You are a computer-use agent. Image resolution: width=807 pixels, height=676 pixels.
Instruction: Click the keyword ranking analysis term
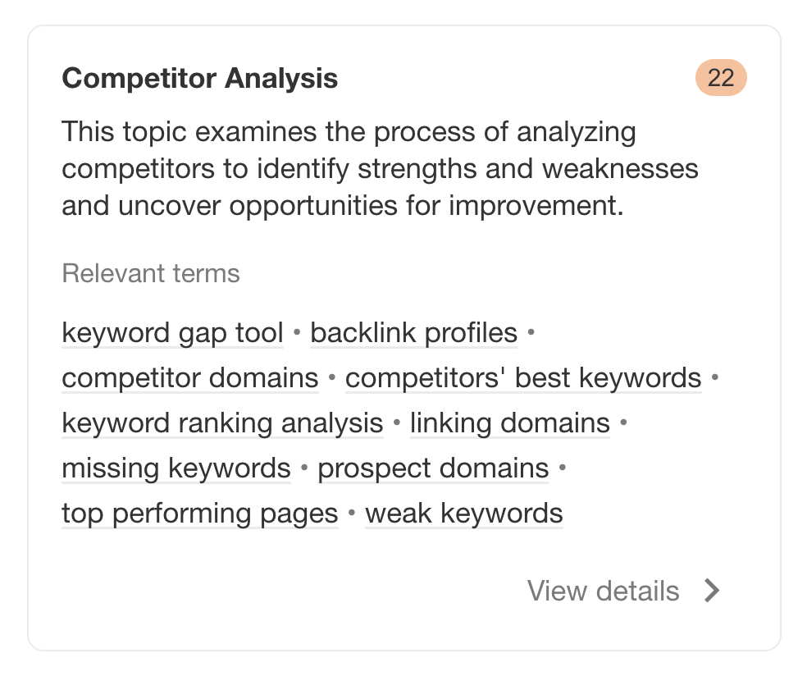click(x=221, y=422)
